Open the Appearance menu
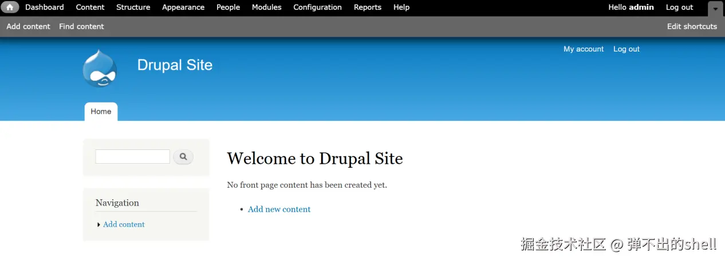 pyautogui.click(x=183, y=7)
